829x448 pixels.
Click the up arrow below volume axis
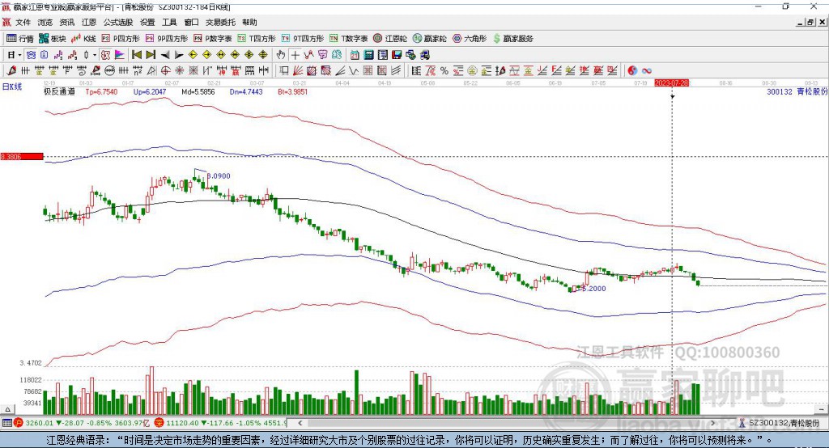(7, 409)
